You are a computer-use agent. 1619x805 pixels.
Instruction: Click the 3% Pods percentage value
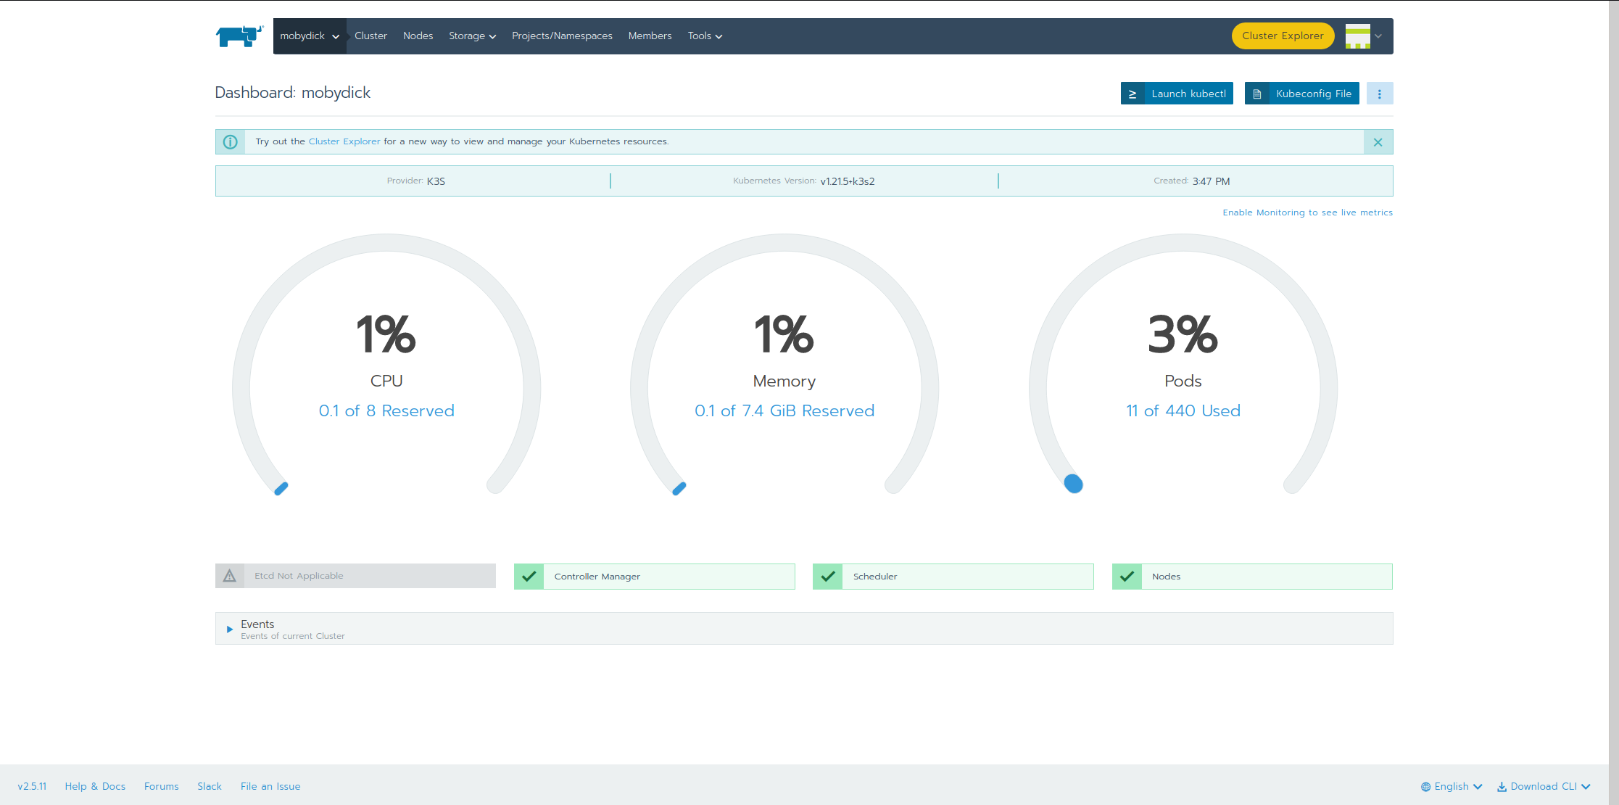1183,334
